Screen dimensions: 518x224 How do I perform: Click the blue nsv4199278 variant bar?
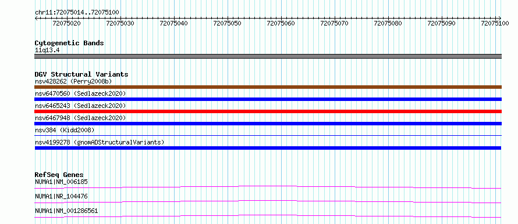click(x=268, y=148)
